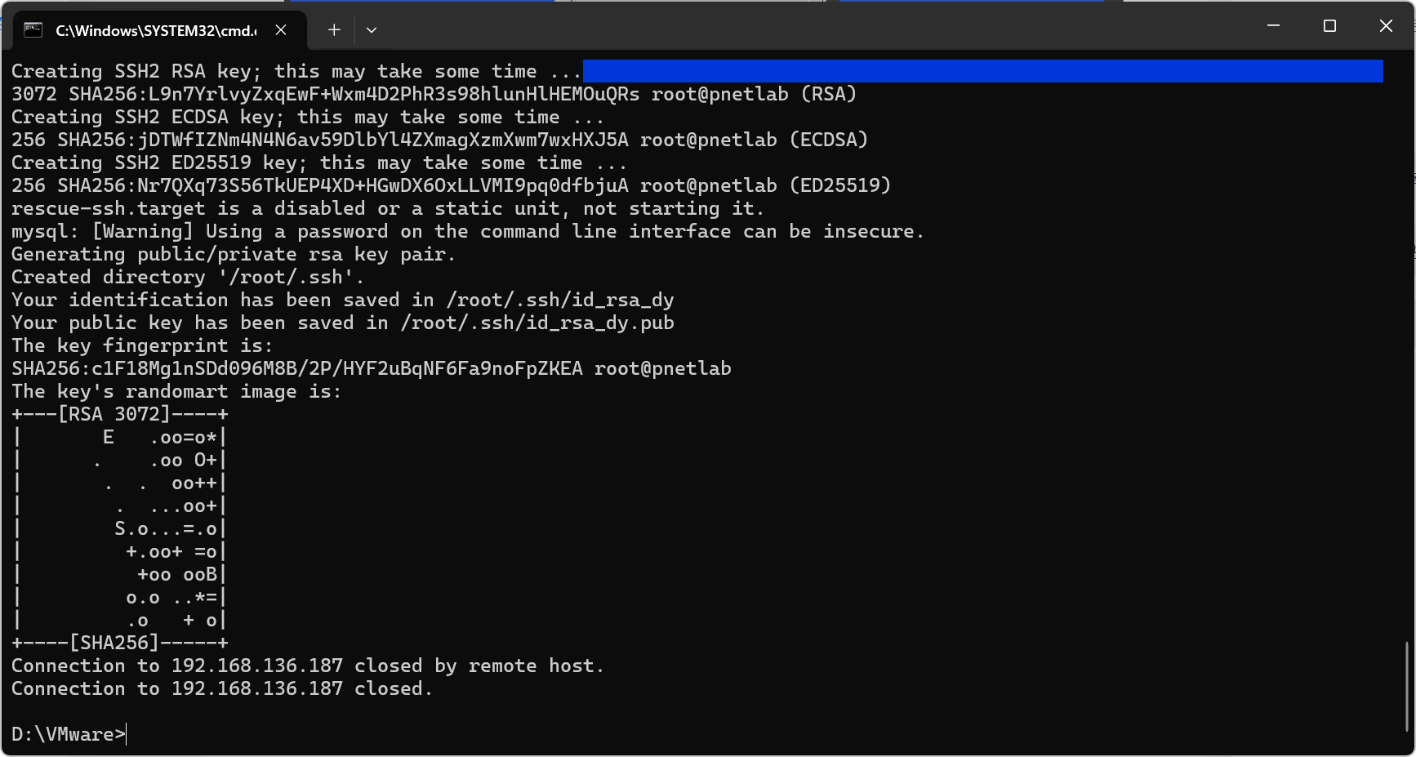Expand the new tab profile dropdown chevron
Image resolution: width=1416 pixels, height=757 pixels.
pyautogui.click(x=372, y=30)
